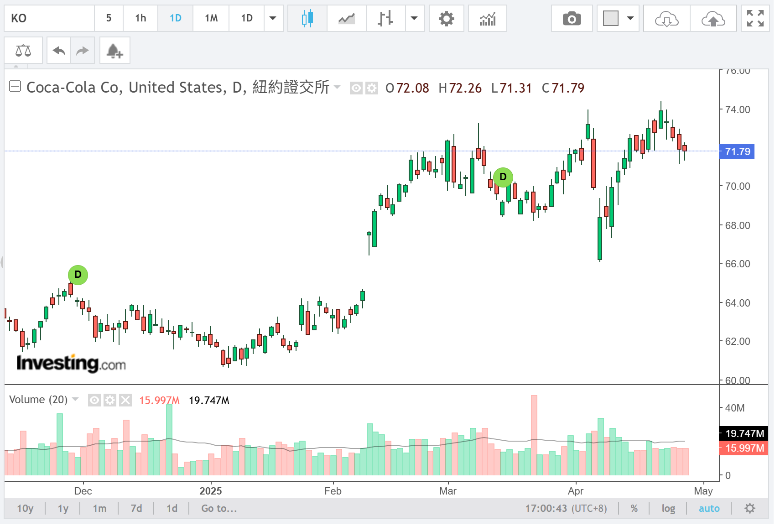The height and width of the screenshot is (526, 775).
Task: Open the interval dropdown arrow after the second 1D
Action: click(273, 18)
